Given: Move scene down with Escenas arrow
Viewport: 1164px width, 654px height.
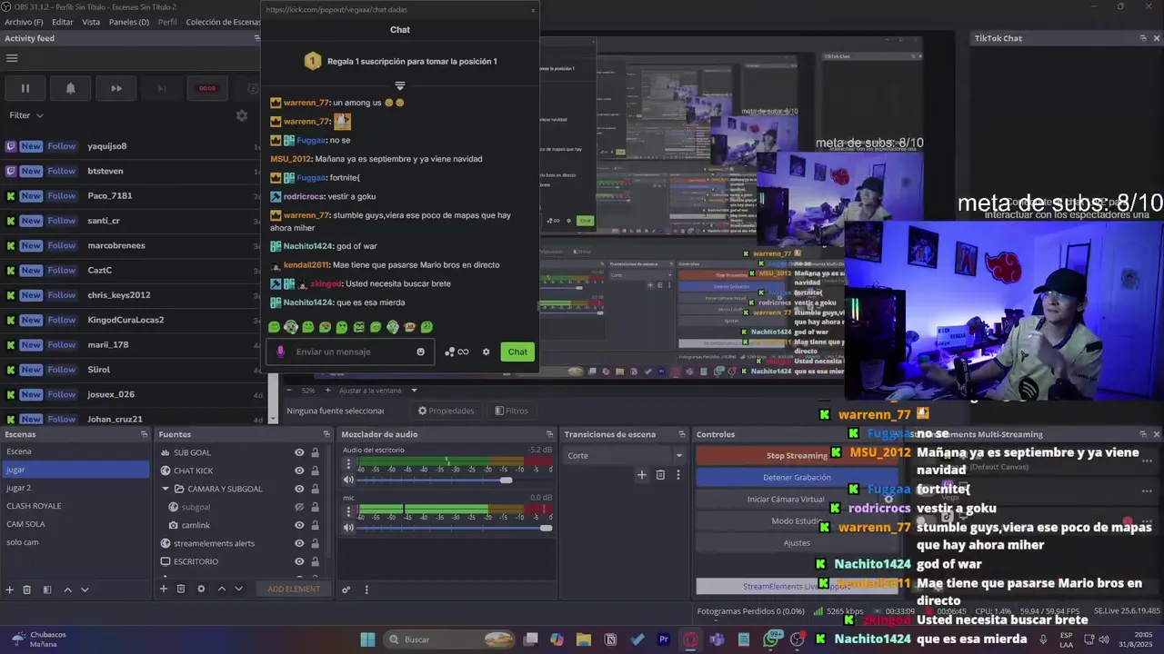Looking at the screenshot, I should pos(85,590).
